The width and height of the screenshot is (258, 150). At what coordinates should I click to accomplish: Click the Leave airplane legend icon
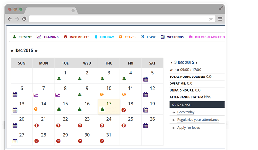coord(142,37)
